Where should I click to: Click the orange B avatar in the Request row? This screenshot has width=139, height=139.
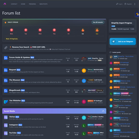click(x=84, y=71)
